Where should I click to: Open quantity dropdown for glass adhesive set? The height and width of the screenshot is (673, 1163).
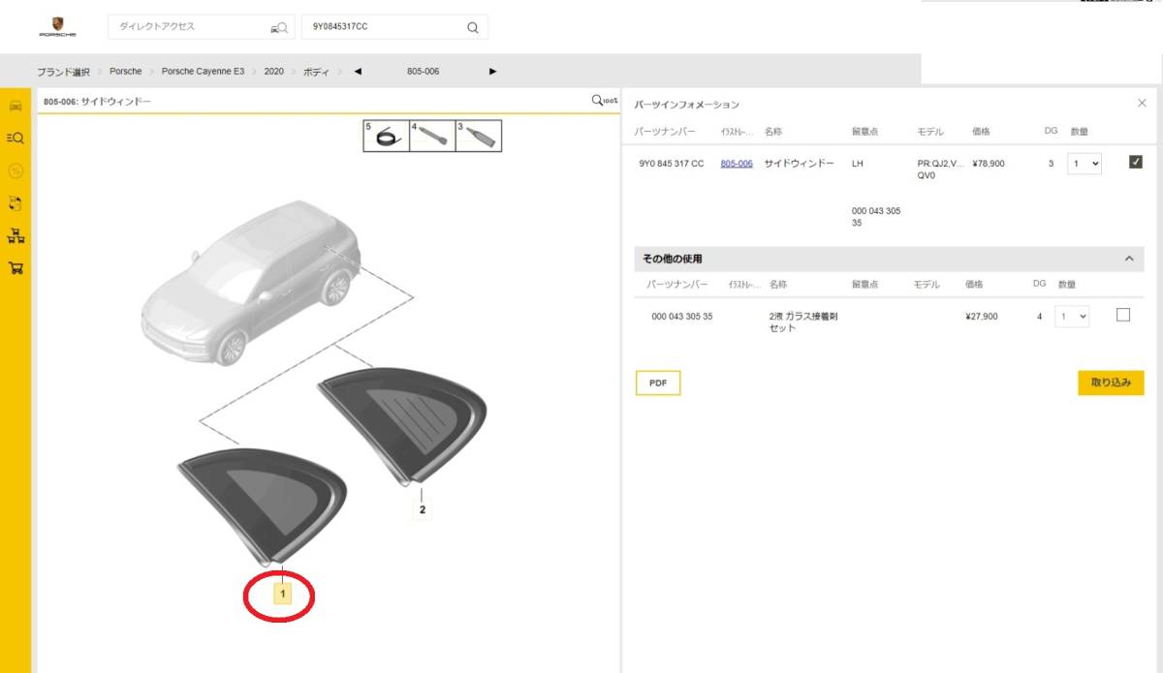tap(1071, 317)
